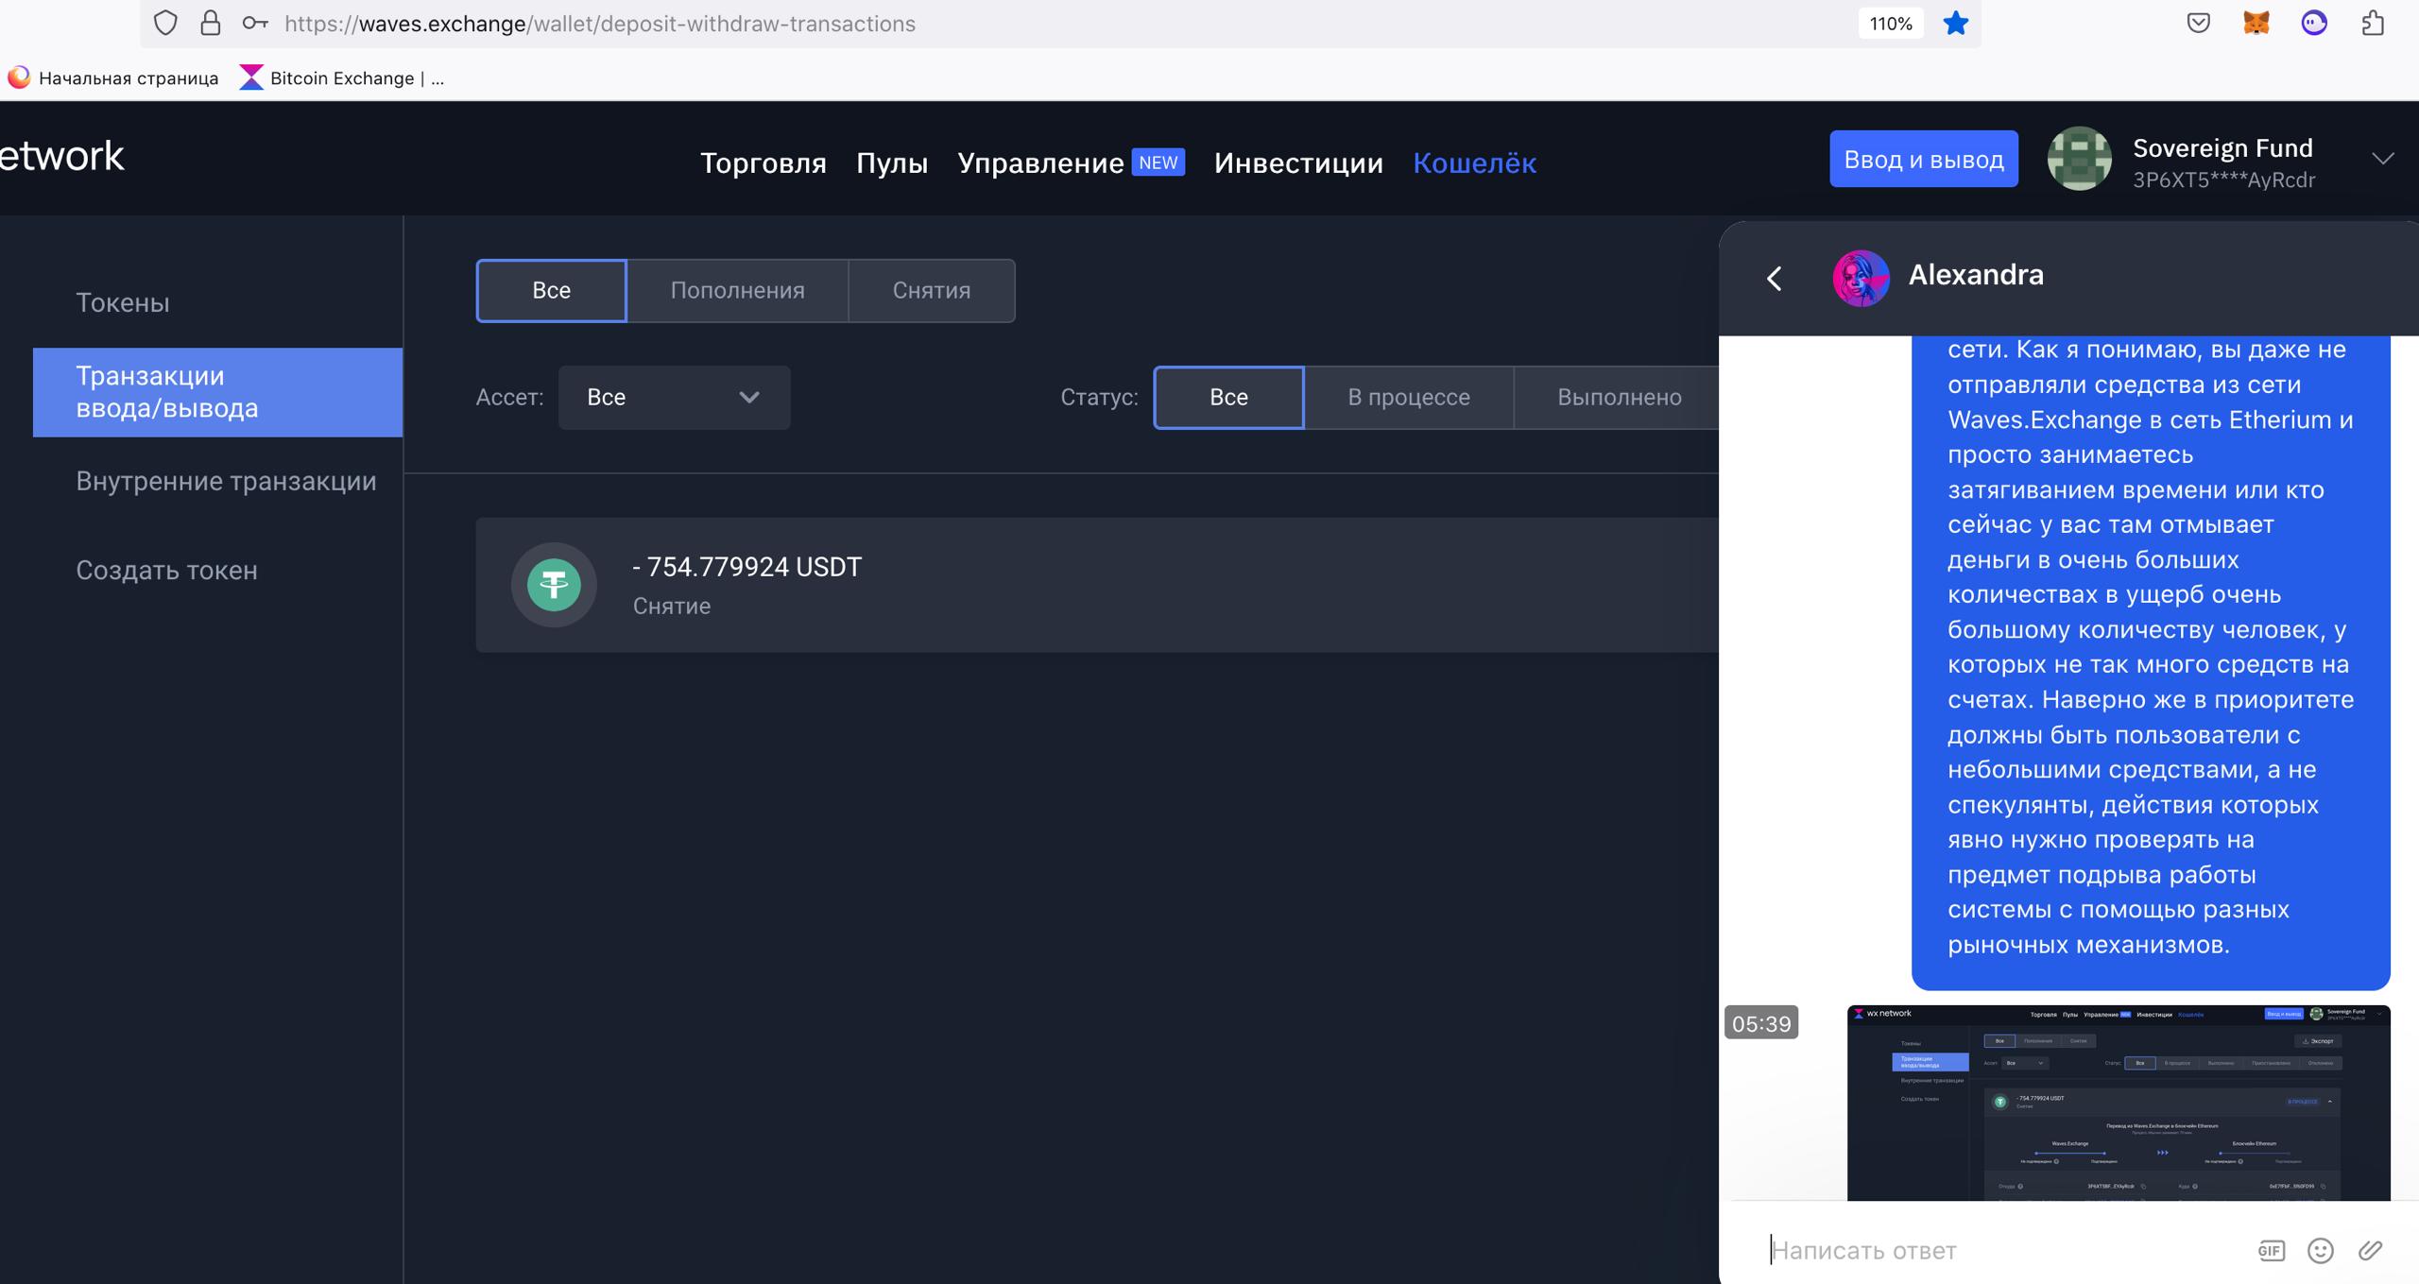Screen dimensions: 2419x1284
Task: Open the emoji picker in chat
Action: (2320, 1251)
